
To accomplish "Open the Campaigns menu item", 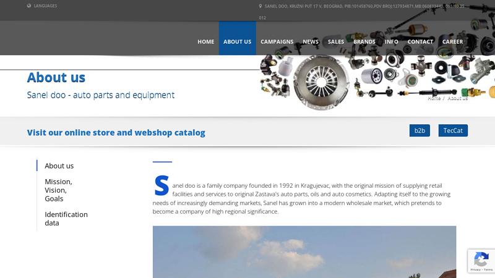I will pyautogui.click(x=277, y=41).
